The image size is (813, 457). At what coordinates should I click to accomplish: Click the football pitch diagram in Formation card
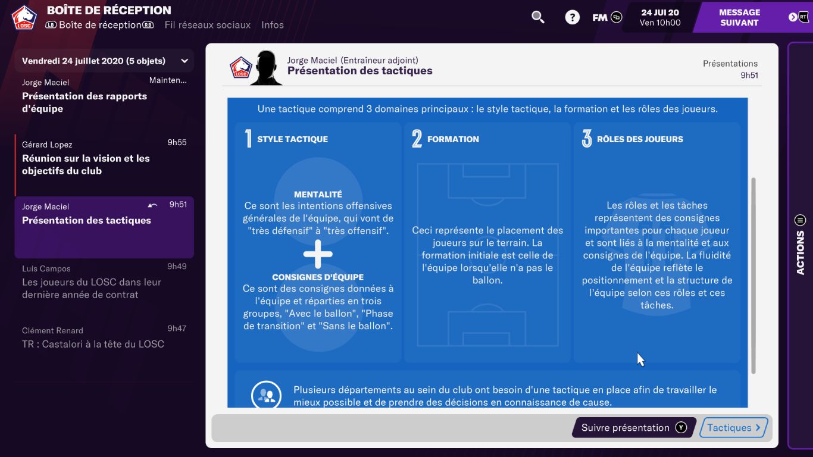[x=487, y=255]
